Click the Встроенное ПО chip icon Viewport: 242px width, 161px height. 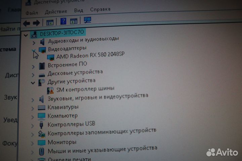[x=42, y=66]
